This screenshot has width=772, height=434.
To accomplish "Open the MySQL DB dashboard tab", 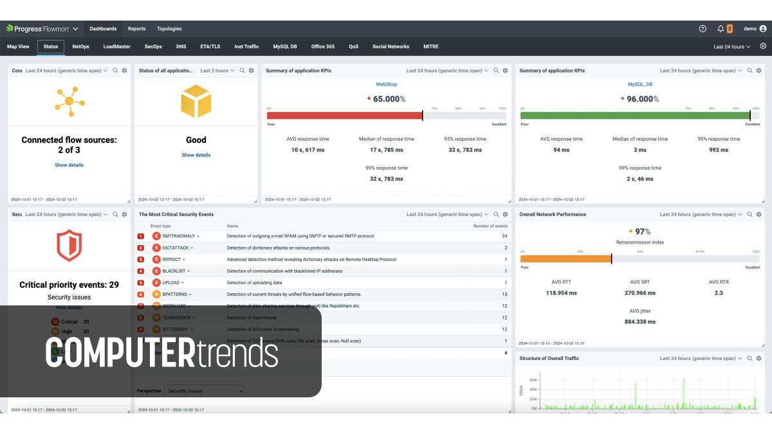I will pos(285,46).
